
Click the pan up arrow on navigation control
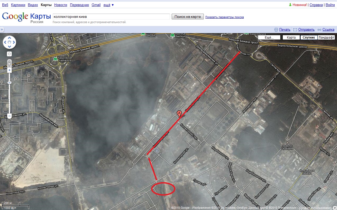[x=9, y=38]
